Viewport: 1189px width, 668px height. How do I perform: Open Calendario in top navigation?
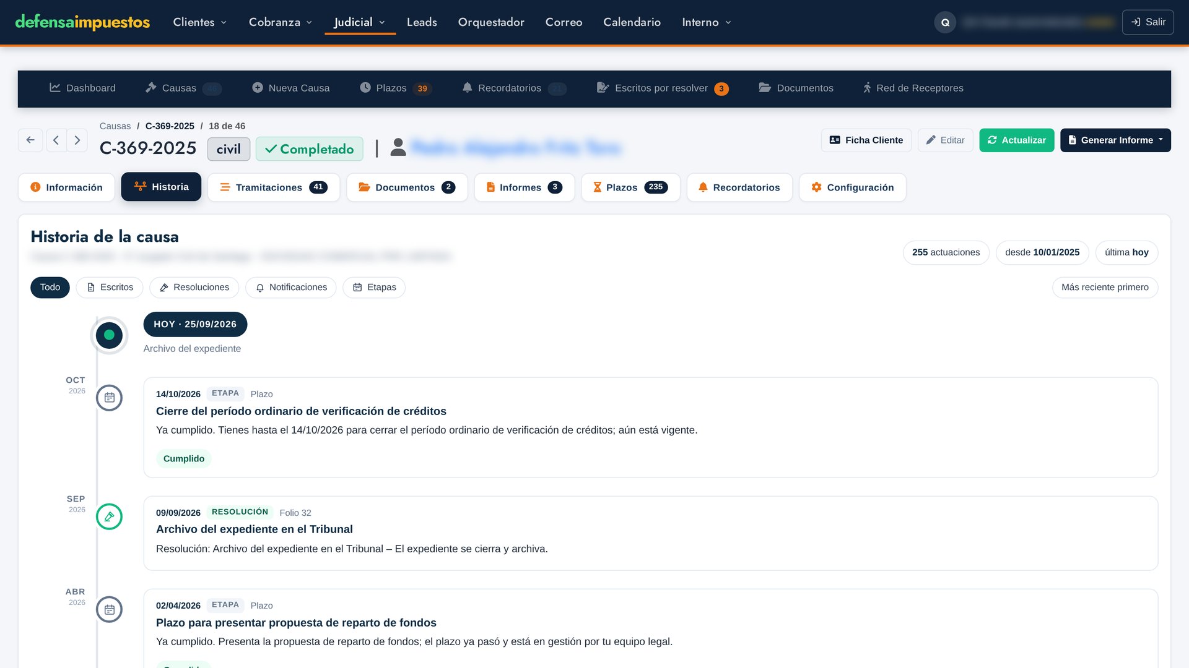[x=632, y=22]
